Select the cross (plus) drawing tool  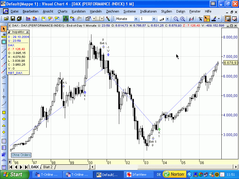pos(4,97)
